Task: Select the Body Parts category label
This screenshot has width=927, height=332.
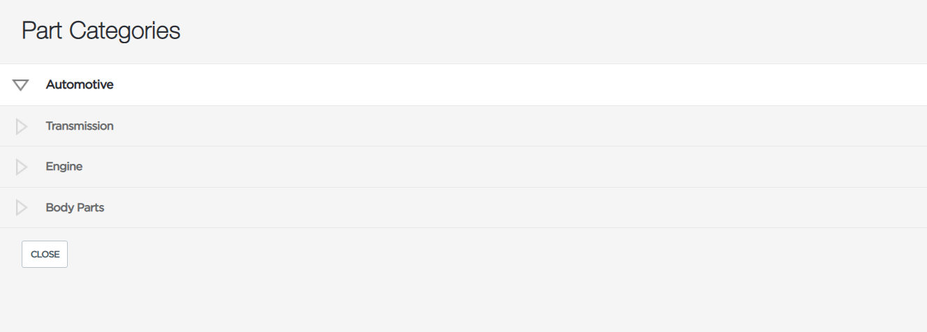Action: pyautogui.click(x=75, y=208)
